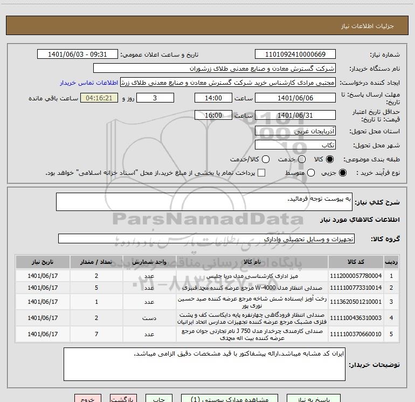415x402 pixels.
Task: Click the deadline date field 1401/06/06
Action: click(295, 98)
